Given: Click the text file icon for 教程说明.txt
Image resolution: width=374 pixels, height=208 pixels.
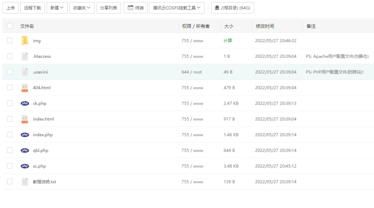Looking at the screenshot, I should pos(25,182).
